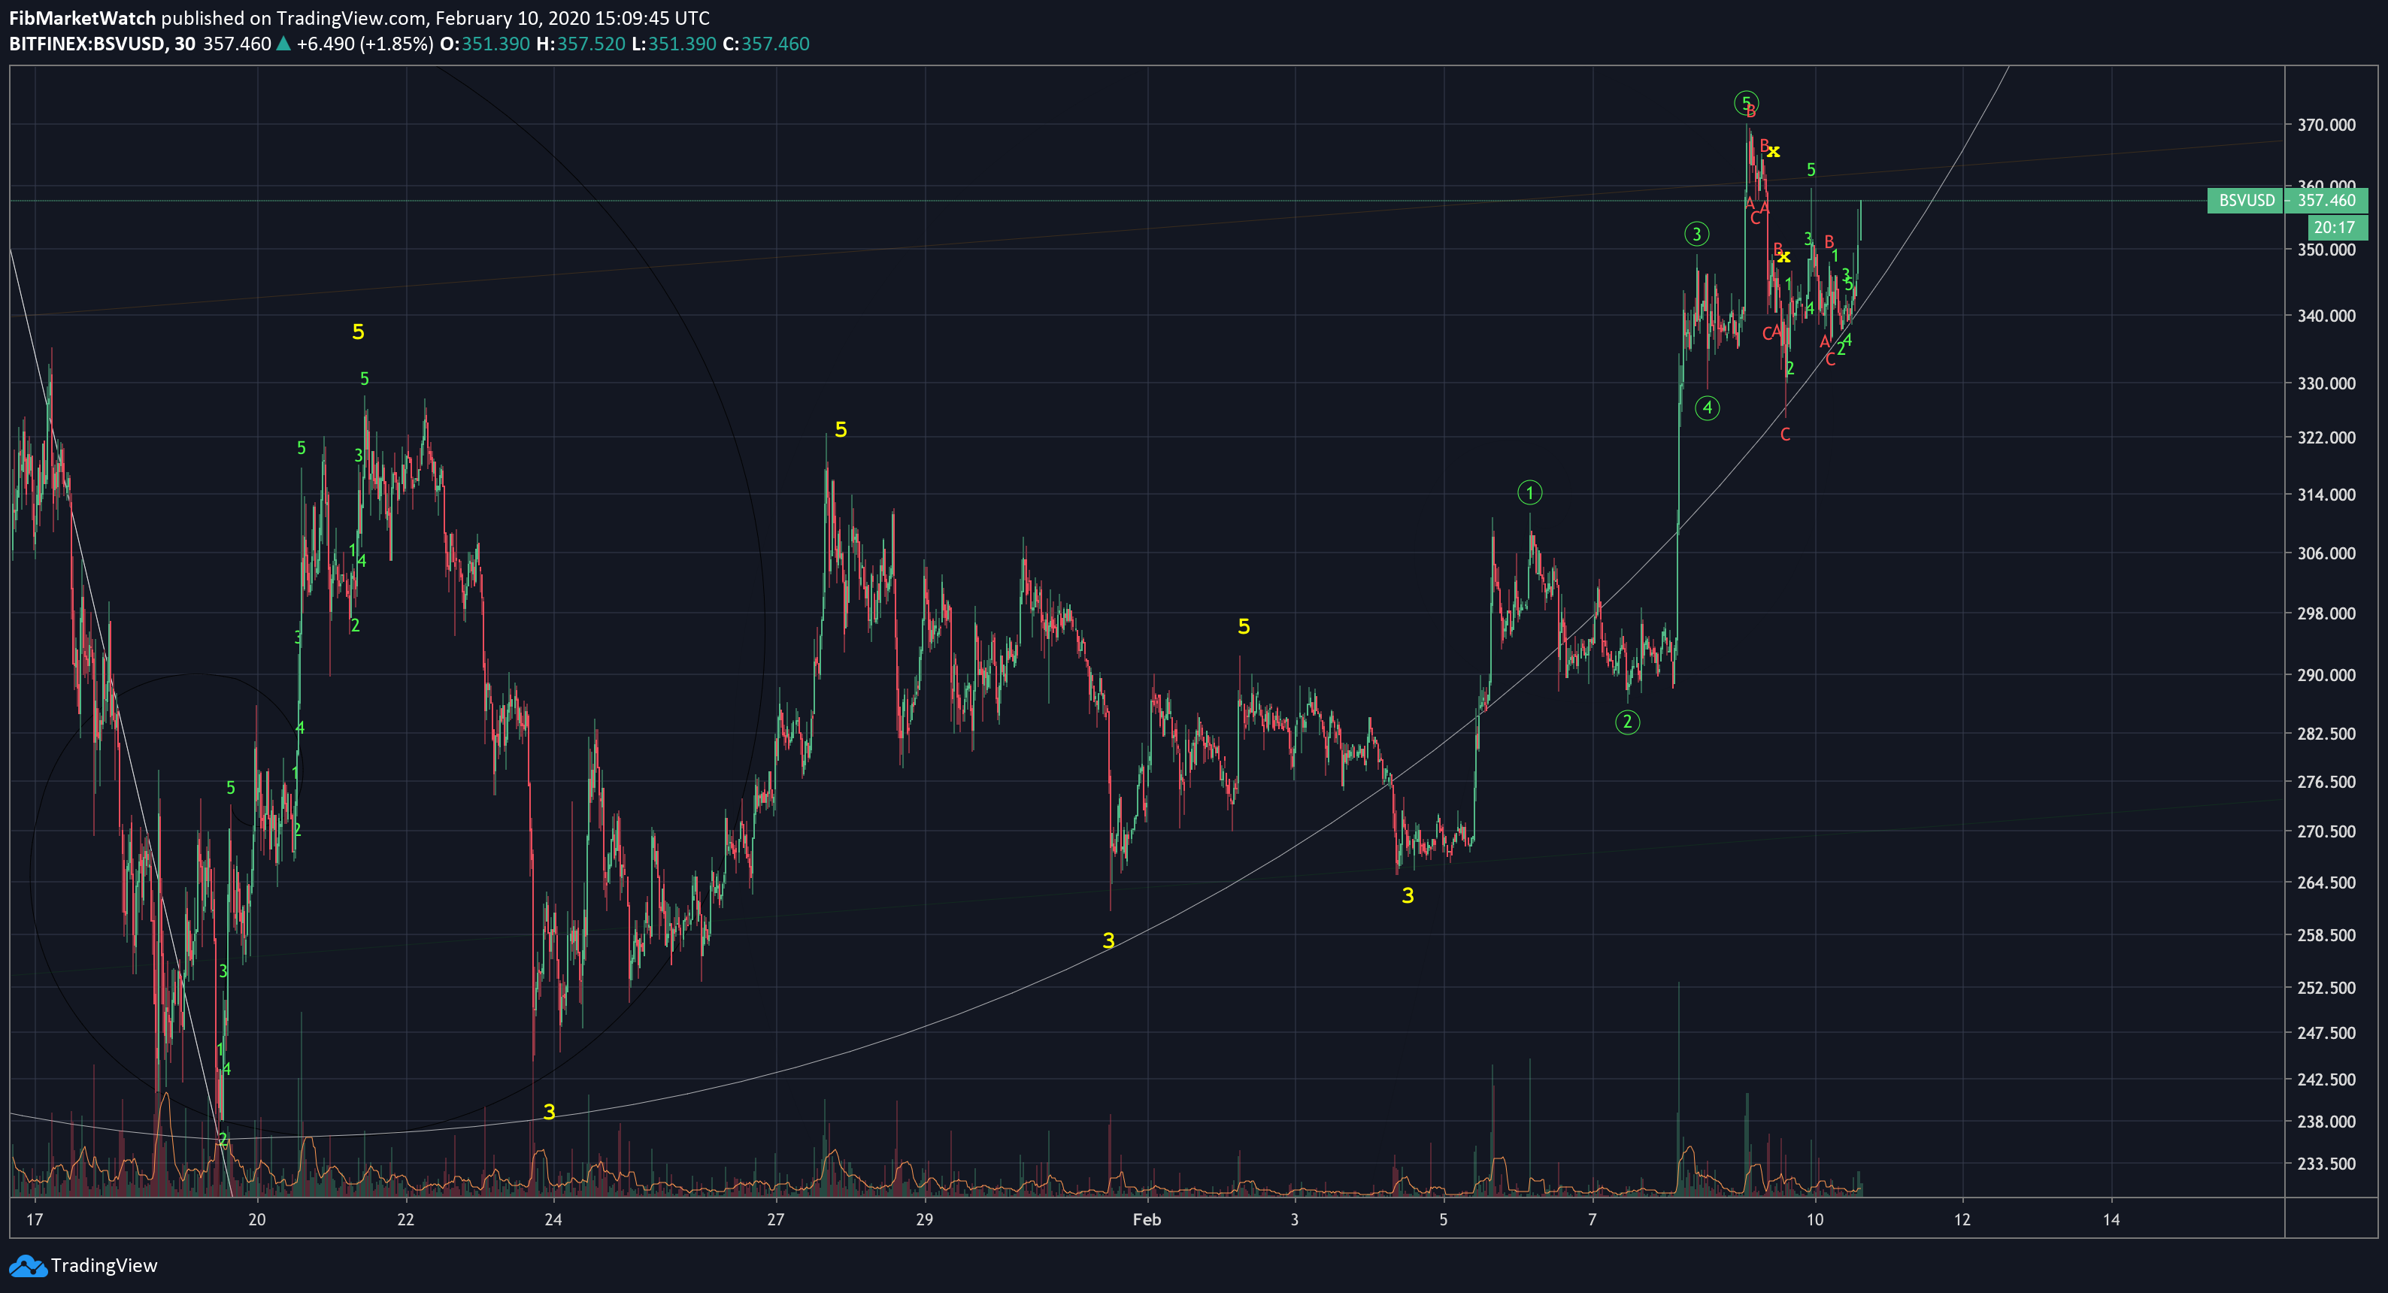Click the TradingView logo icon
This screenshot has height=1293, width=2388.
(27, 1265)
